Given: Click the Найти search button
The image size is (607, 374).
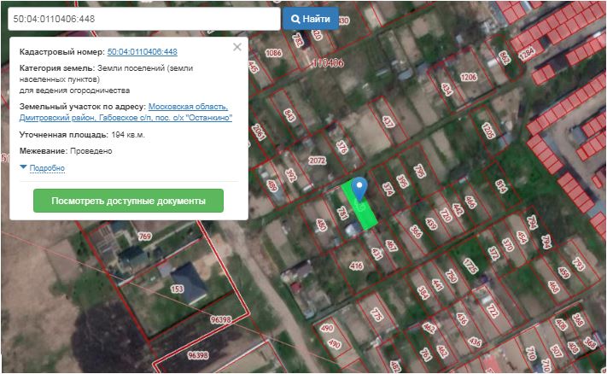Looking at the screenshot, I should [311, 19].
